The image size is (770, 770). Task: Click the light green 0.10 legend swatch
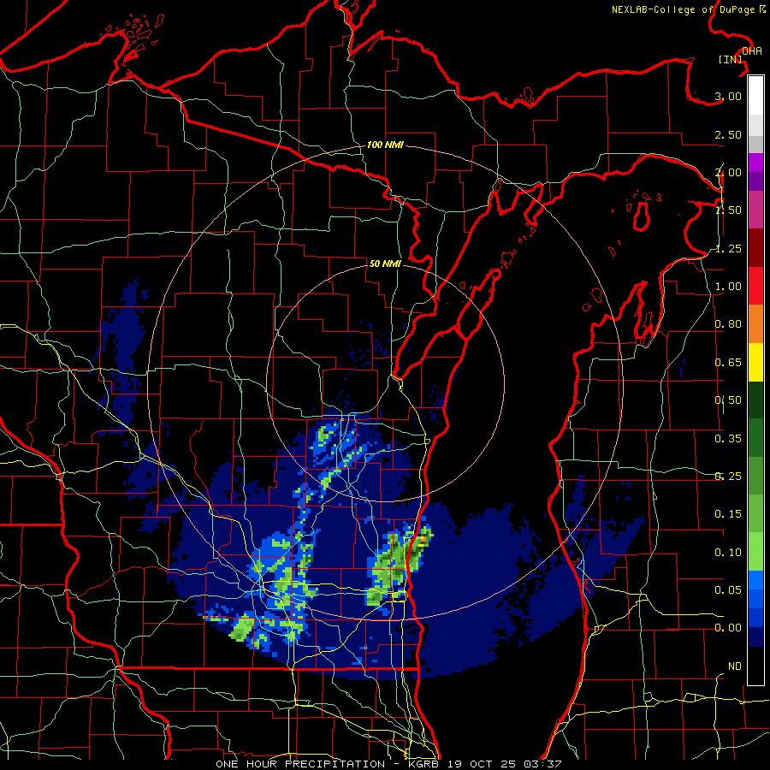[x=755, y=552]
